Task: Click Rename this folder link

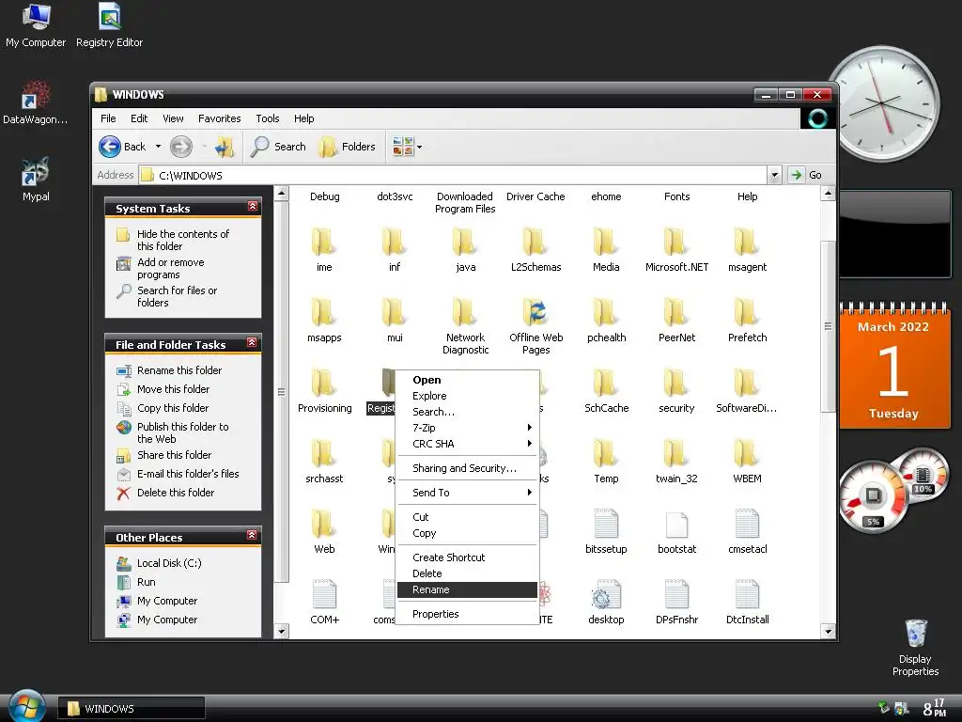Action: pyautogui.click(x=179, y=370)
